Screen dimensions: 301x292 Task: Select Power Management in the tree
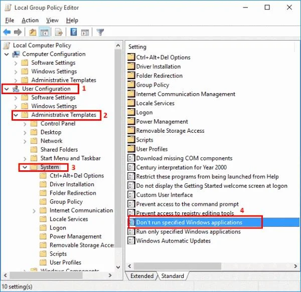75,236
